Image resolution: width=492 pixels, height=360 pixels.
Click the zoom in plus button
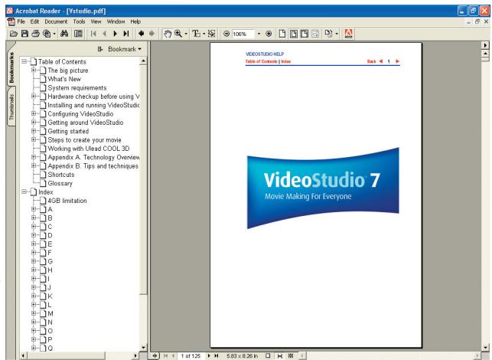(x=269, y=34)
